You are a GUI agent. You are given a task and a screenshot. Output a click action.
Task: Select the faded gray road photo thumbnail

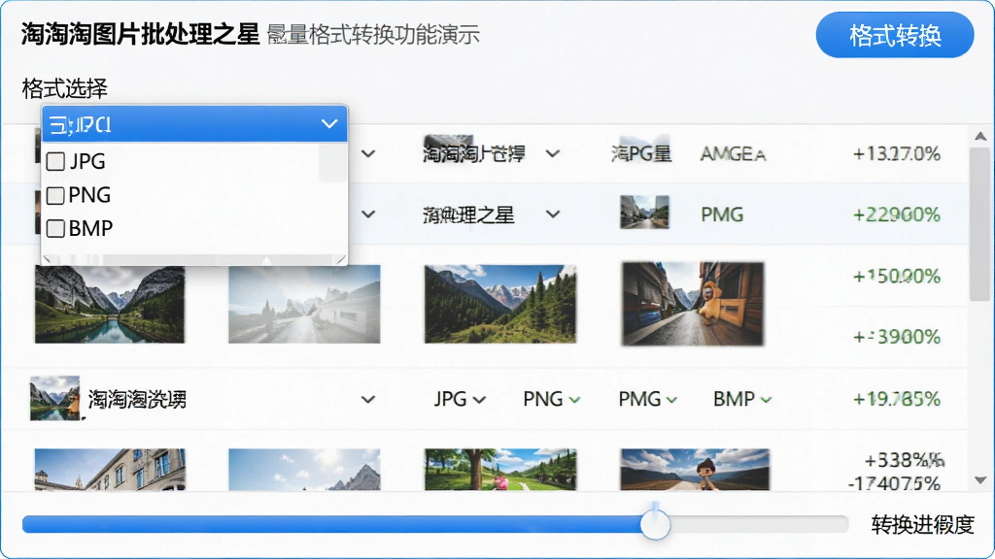pos(304,304)
